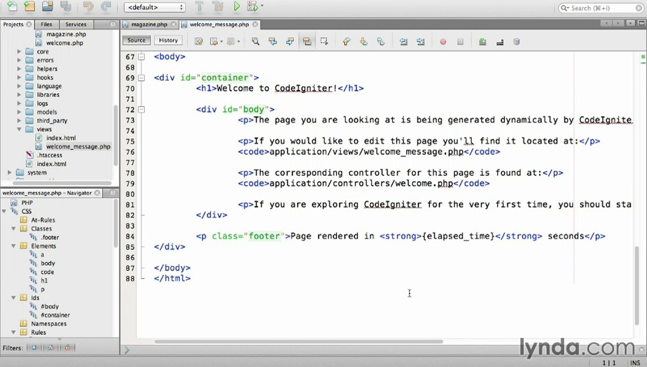Open the Debug Project dropdown arrow
Viewport: 647px width, 367px height.
[262, 7]
